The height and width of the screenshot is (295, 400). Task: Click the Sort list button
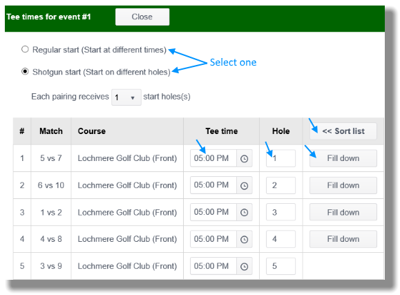click(x=343, y=131)
